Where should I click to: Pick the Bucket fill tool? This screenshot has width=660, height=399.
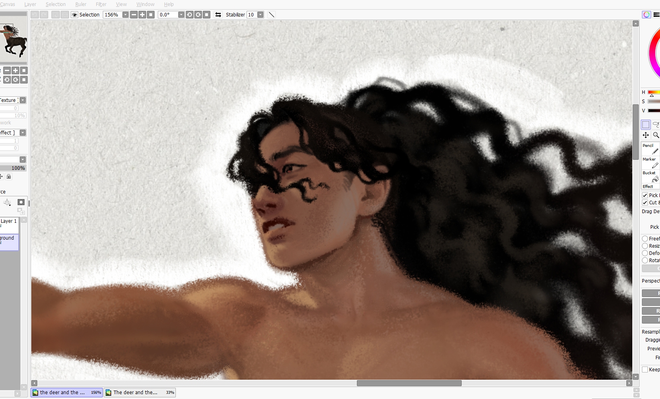[650, 176]
